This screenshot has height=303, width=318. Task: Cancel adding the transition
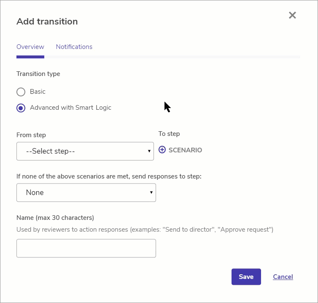(x=283, y=277)
